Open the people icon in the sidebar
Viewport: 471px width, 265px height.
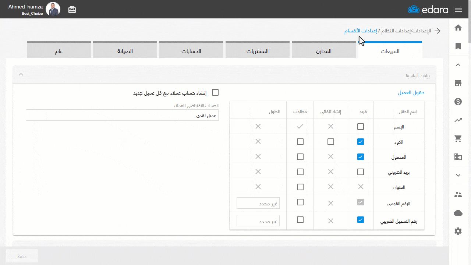tap(458, 194)
